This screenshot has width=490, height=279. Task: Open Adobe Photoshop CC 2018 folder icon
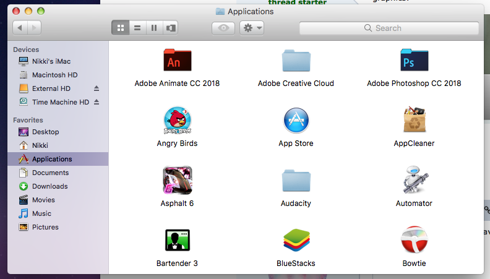tap(415, 60)
